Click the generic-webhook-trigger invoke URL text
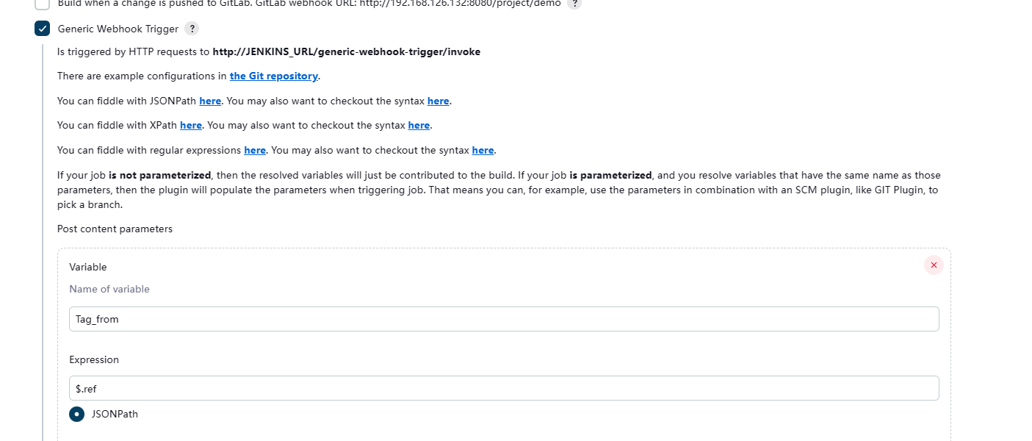Screen dimensions: 1032x441 [346, 51]
